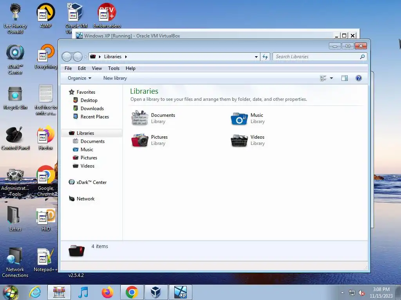Screen dimensions: 401x300
Task: Select Libraries node in navigation pane
Action: point(92,133)
